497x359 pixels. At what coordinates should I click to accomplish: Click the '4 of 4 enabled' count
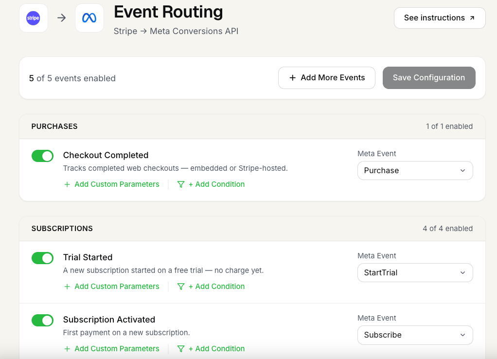click(447, 228)
